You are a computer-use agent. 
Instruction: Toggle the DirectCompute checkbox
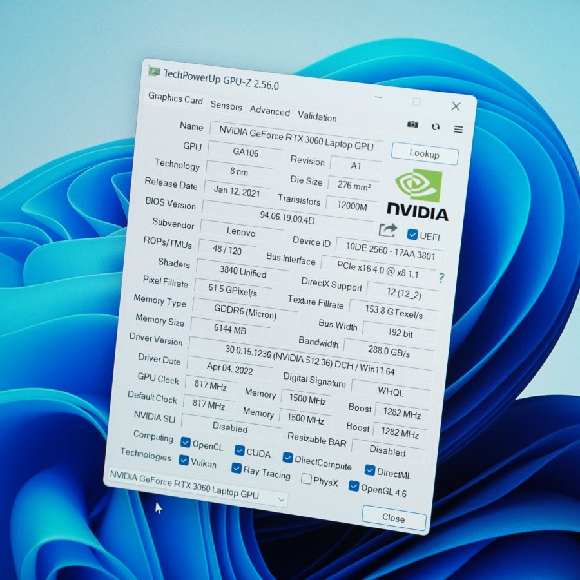tap(287, 458)
